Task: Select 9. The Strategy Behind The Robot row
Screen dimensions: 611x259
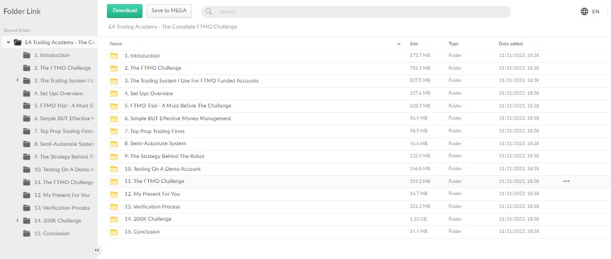Action: tap(359, 156)
